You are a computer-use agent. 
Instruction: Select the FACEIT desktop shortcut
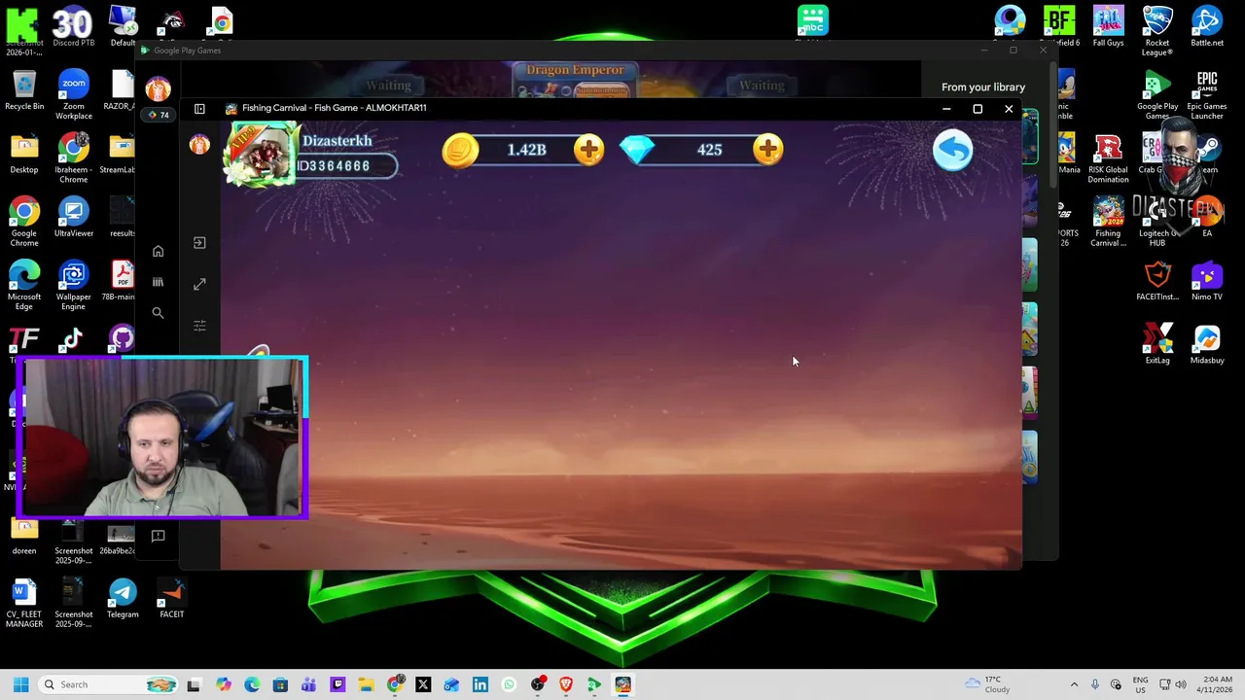[171, 599]
